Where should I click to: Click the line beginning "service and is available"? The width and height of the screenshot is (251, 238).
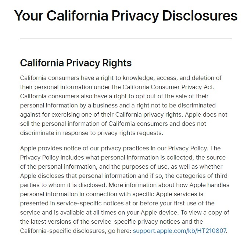125,213
